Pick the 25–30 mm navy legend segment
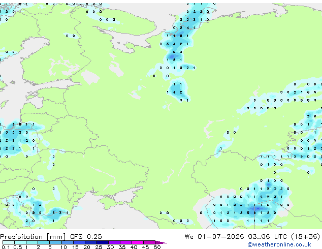The height and width of the screenshot is (249, 322). click(103, 242)
